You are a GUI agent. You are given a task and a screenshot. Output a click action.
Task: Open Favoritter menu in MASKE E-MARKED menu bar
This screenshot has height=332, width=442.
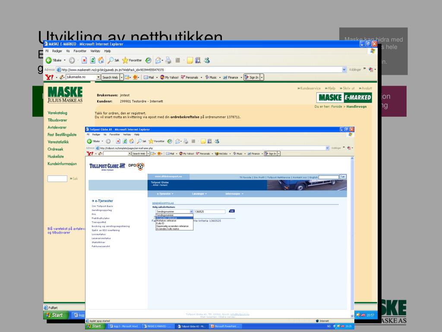(80, 51)
